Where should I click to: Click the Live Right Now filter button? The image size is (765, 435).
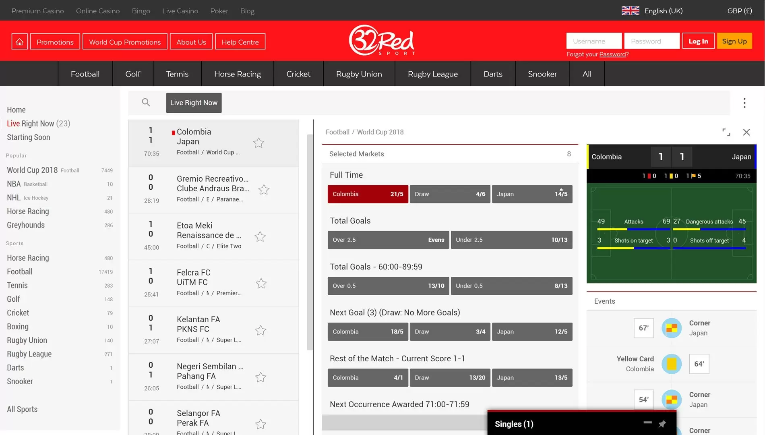(x=194, y=103)
